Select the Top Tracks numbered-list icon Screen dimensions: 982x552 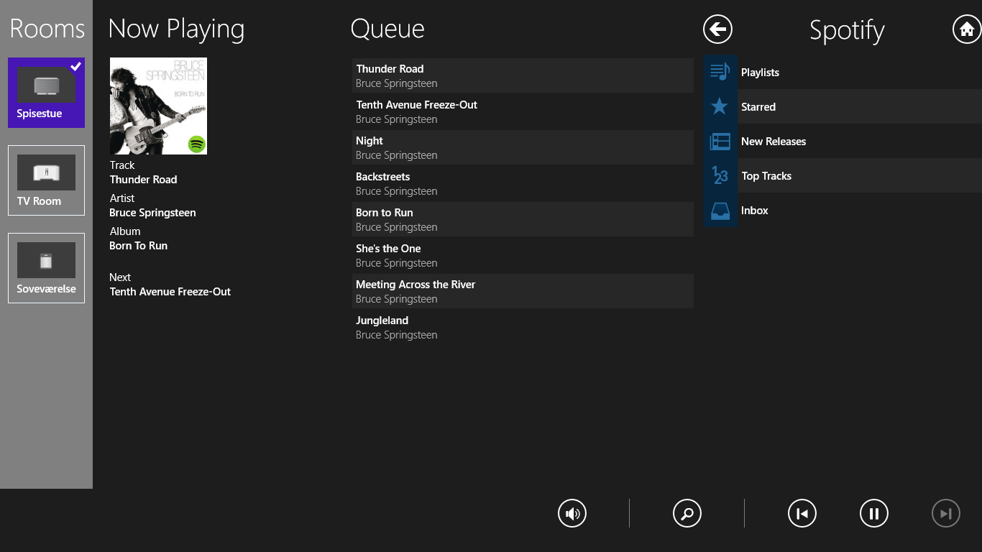(x=720, y=175)
